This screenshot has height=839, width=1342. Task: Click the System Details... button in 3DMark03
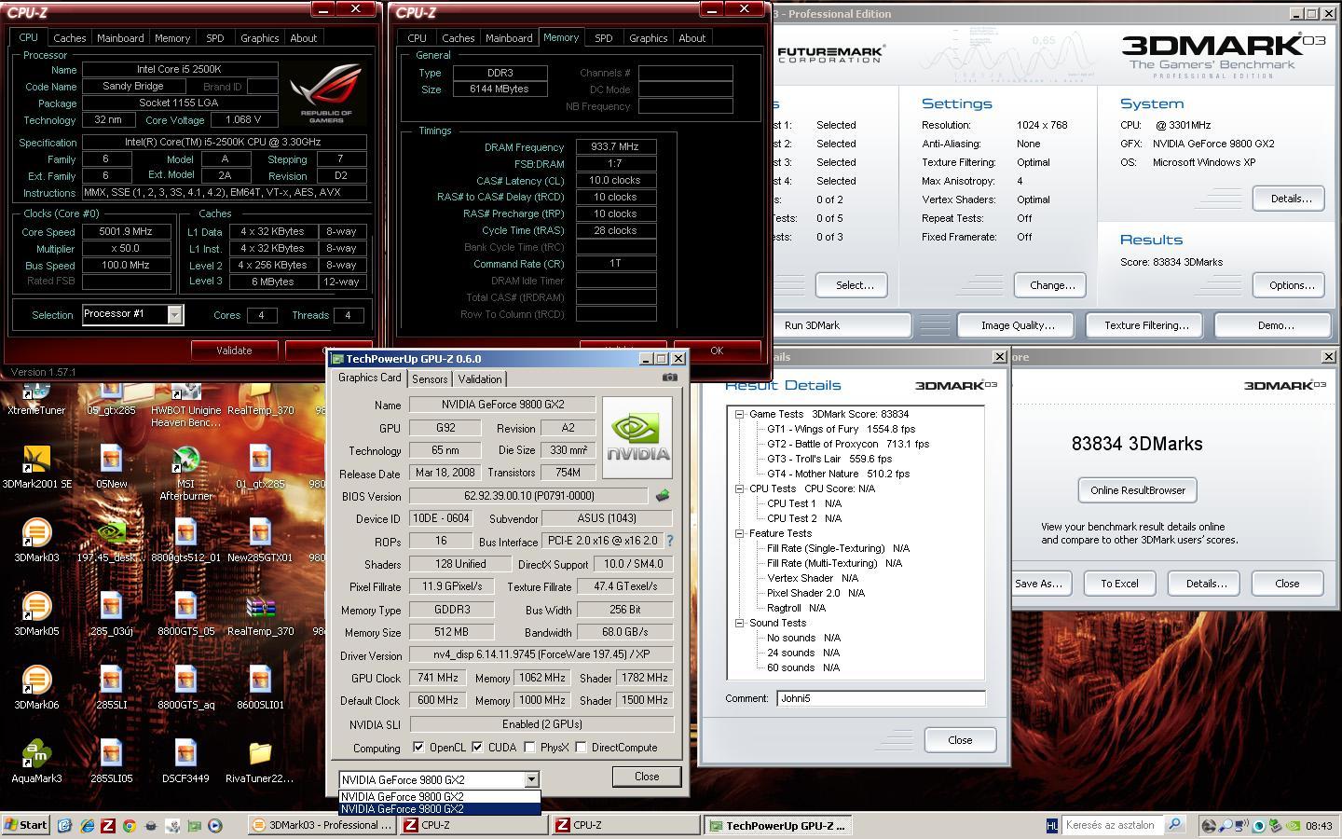[1290, 199]
